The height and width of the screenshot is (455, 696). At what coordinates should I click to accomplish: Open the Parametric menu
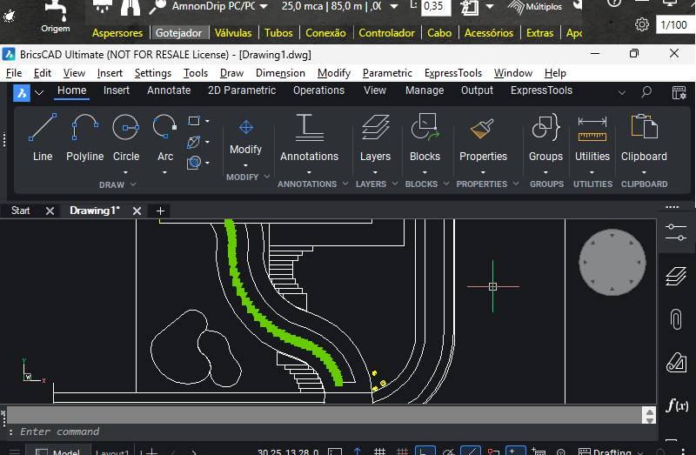387,73
